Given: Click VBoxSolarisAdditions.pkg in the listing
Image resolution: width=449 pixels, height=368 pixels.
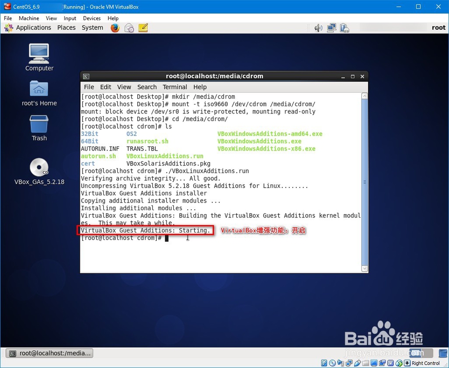Looking at the screenshot, I should (x=168, y=164).
